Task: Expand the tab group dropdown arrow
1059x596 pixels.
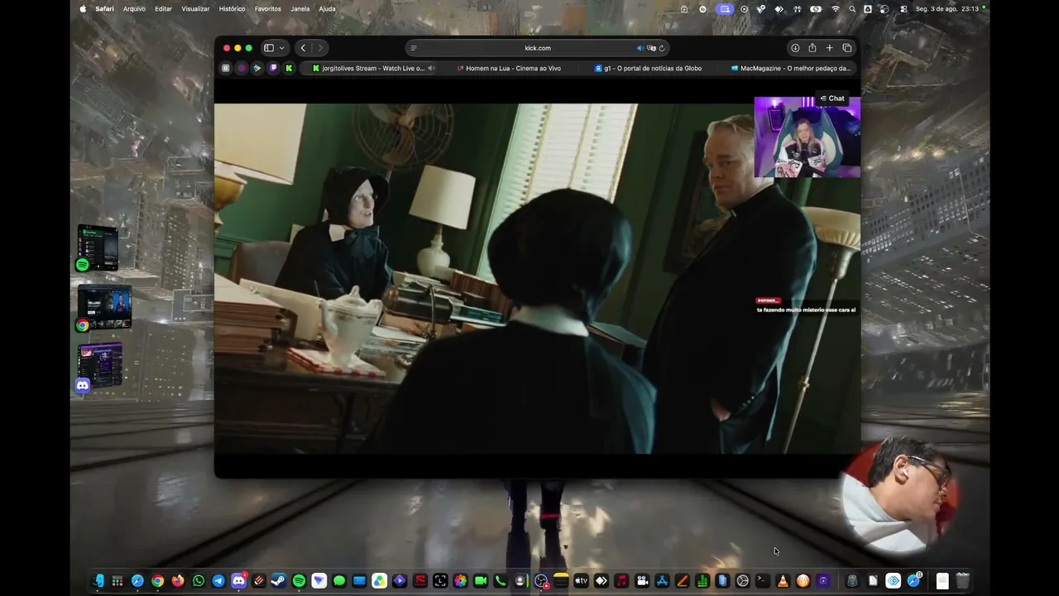Action: 282,48
